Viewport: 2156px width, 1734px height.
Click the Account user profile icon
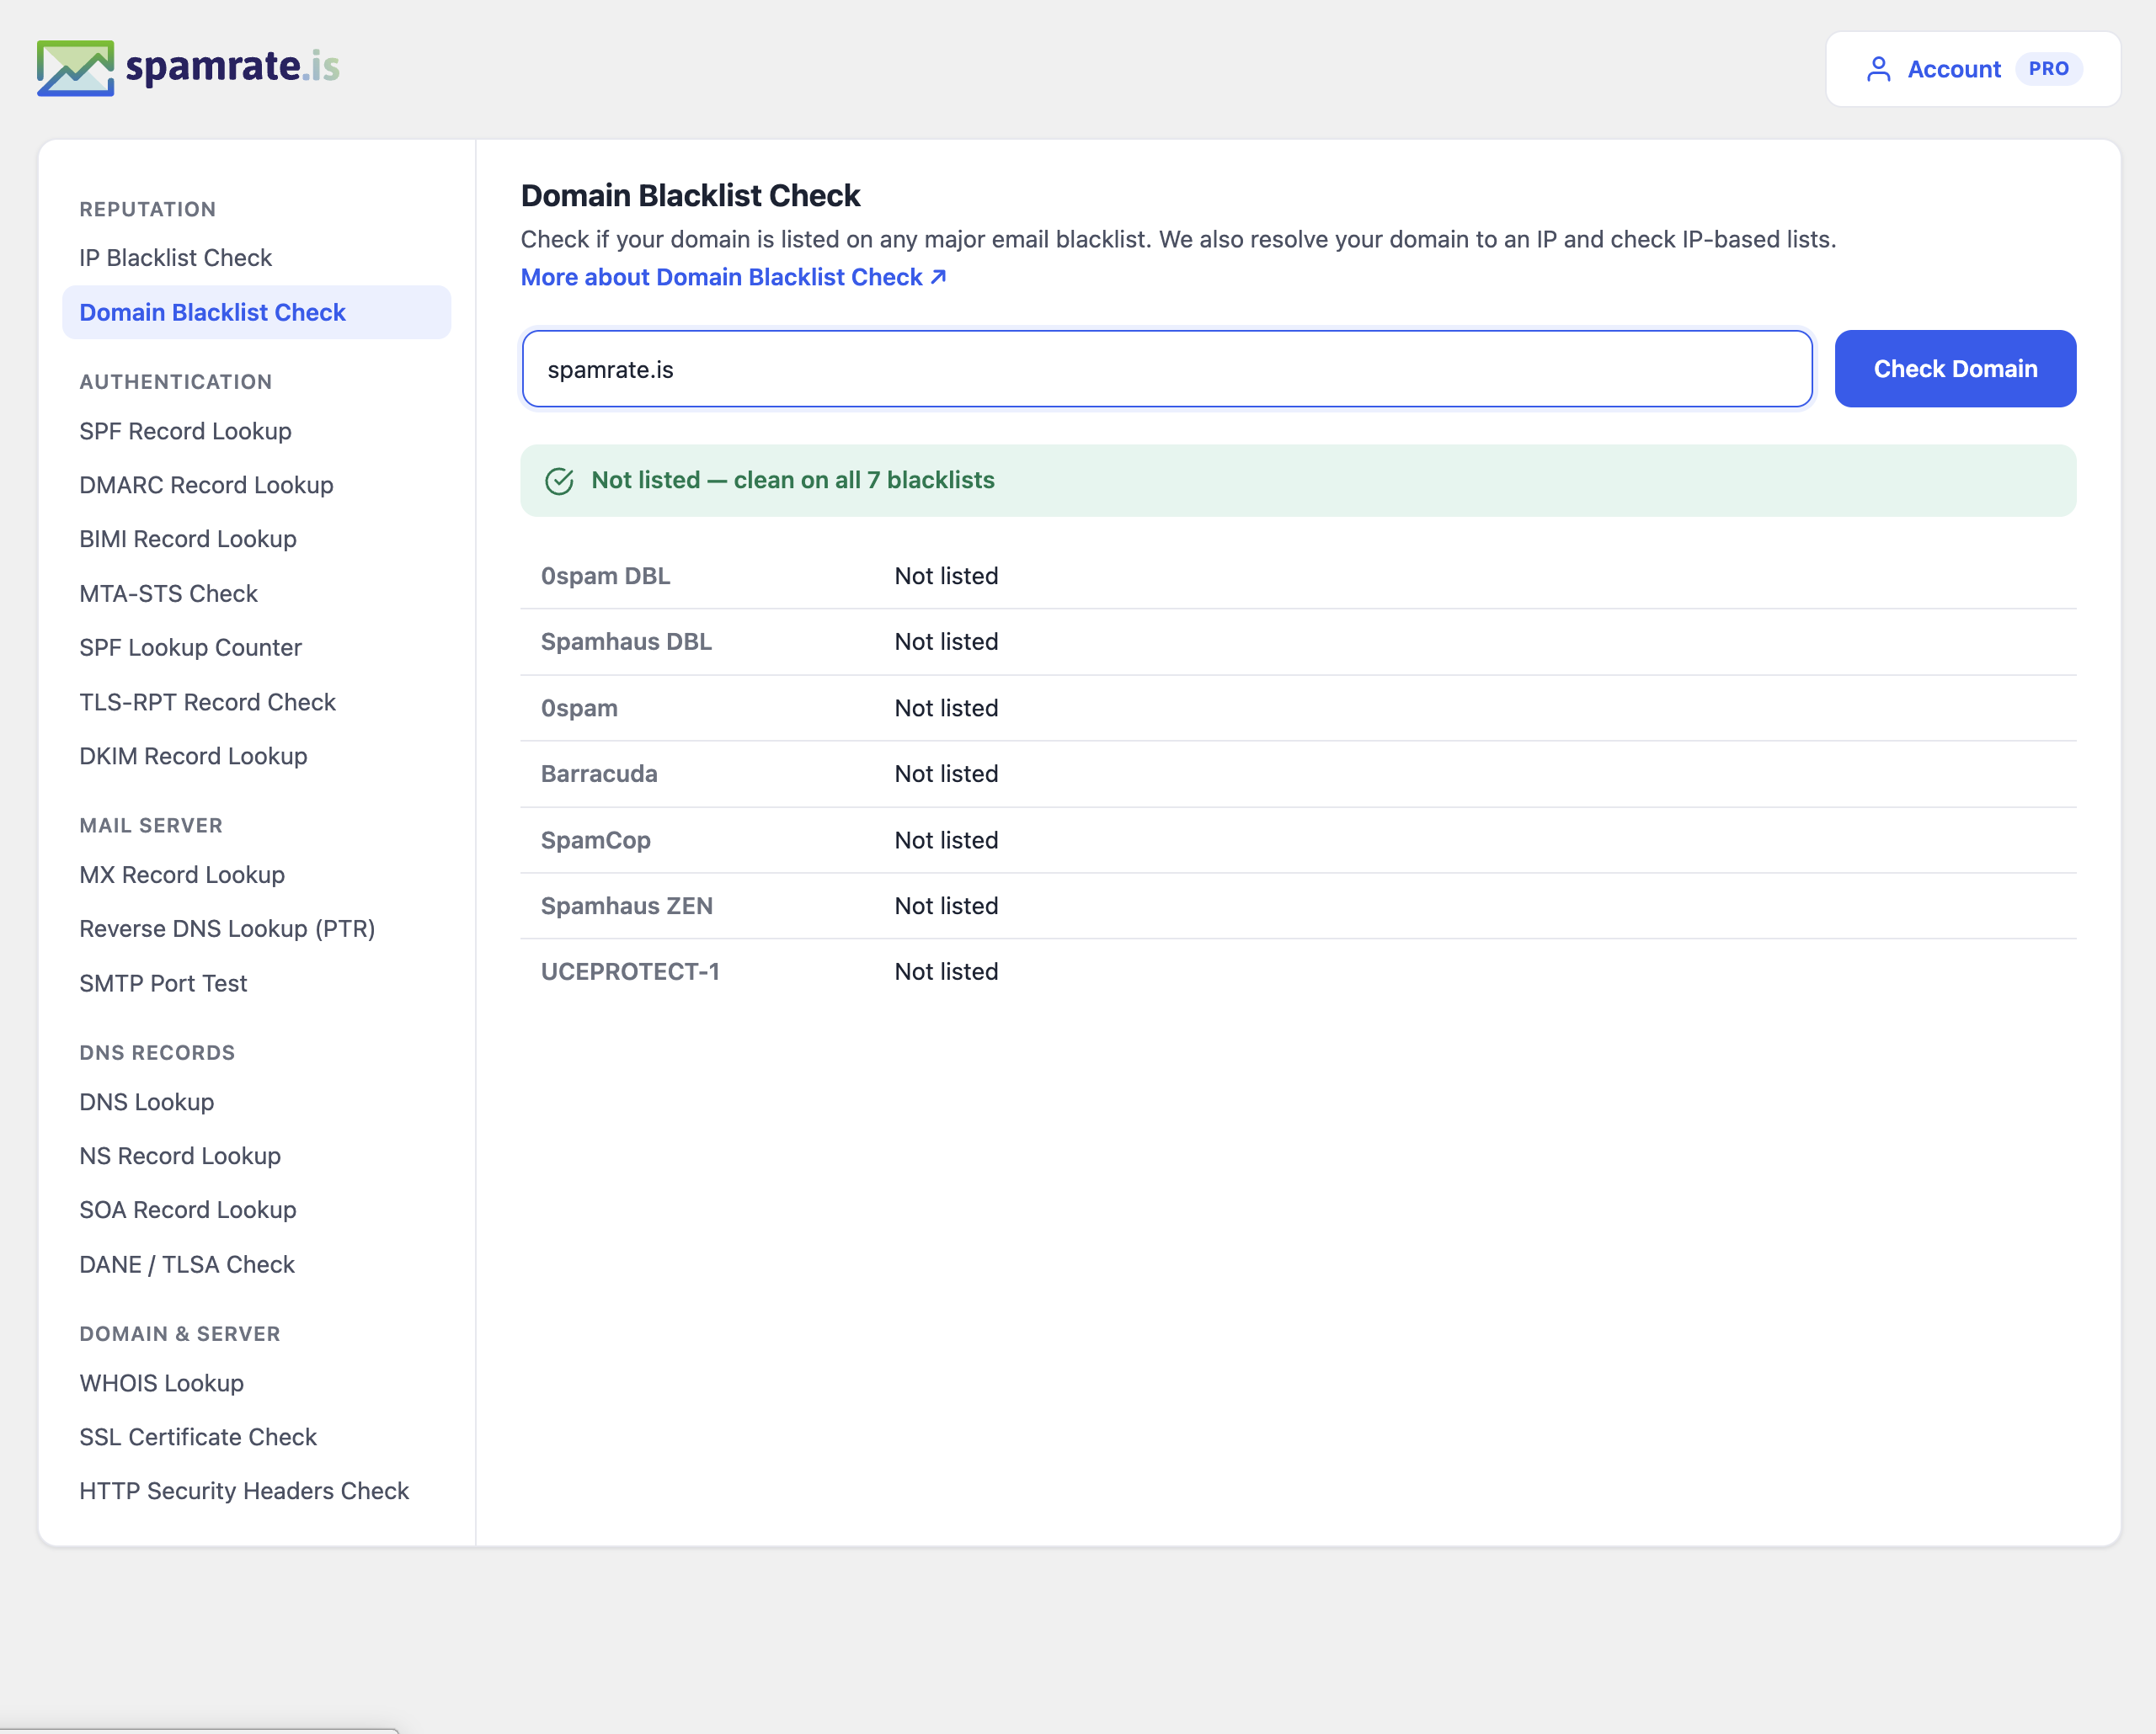[1878, 69]
